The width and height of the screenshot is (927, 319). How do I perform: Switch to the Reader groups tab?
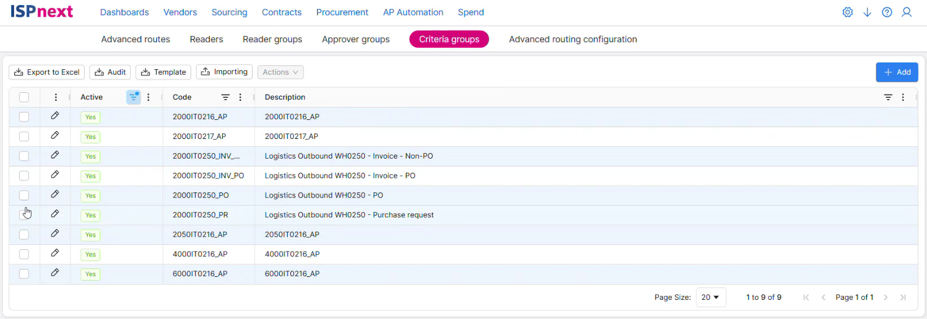coord(272,39)
